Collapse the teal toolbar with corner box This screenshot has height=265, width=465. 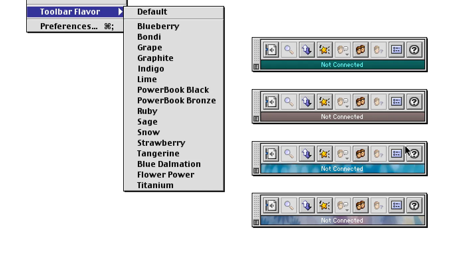(x=256, y=67)
